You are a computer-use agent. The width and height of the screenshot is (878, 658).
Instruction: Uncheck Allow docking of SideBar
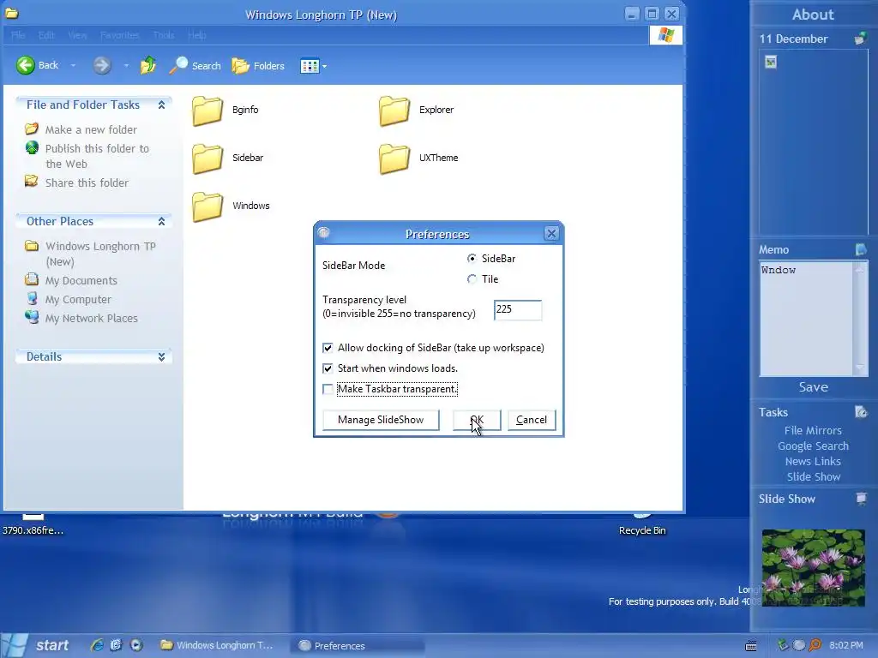click(x=328, y=348)
